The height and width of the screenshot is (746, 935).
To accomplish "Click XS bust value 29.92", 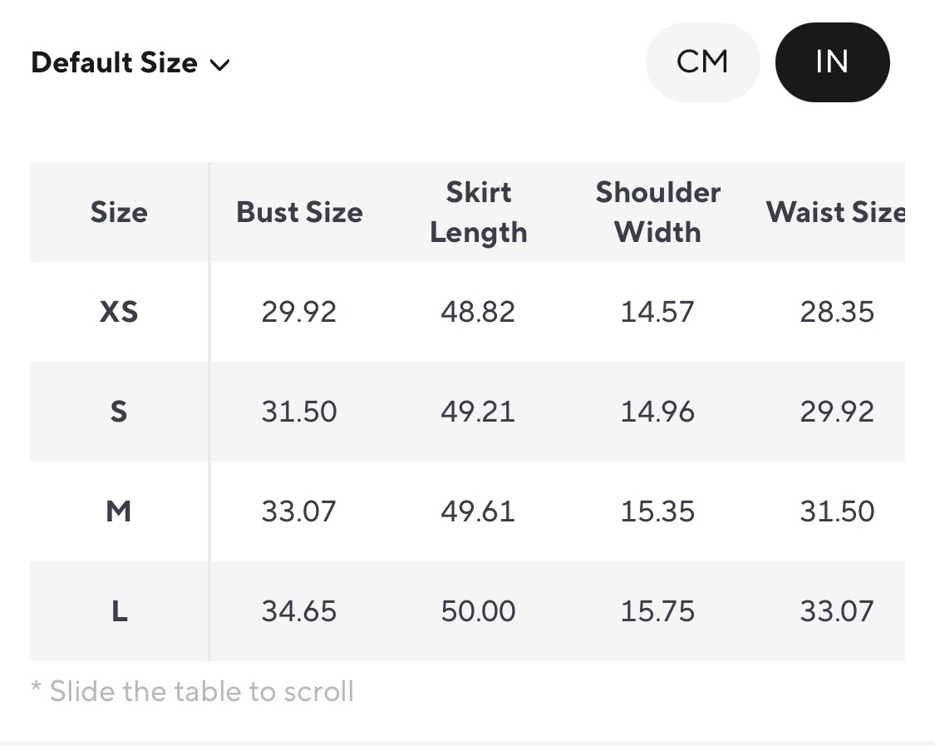I will 299,312.
